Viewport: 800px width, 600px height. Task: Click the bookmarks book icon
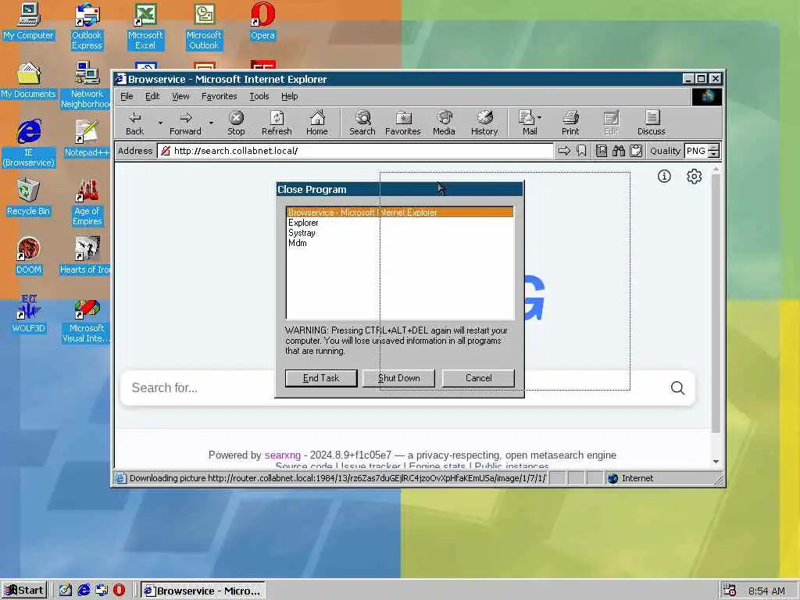(x=602, y=151)
